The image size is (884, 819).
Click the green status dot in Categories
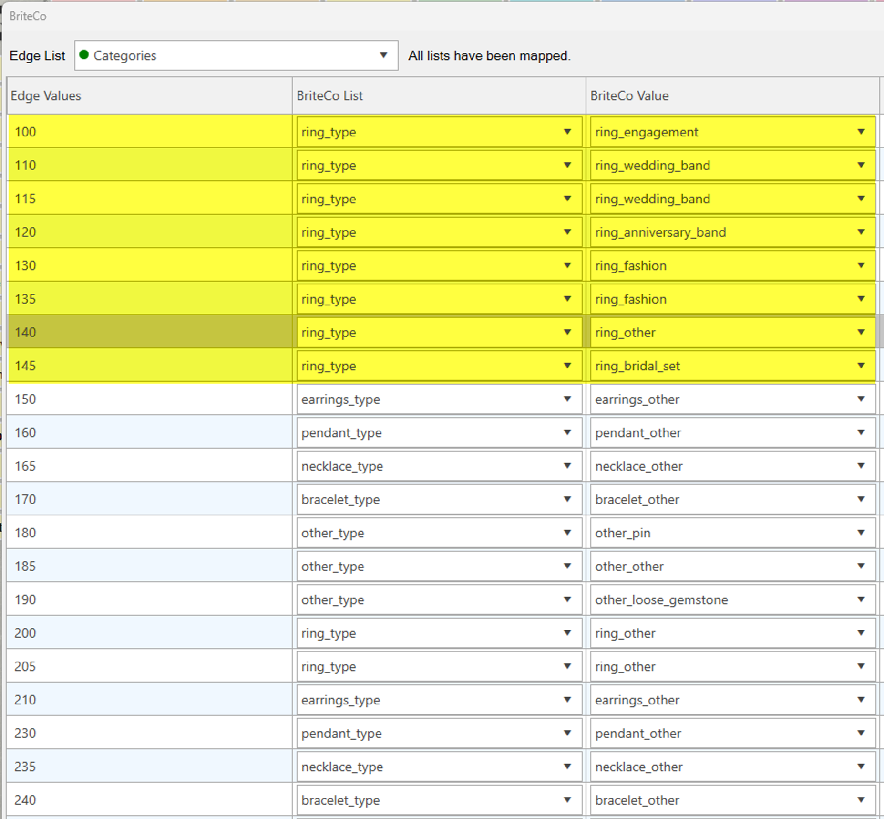[84, 55]
